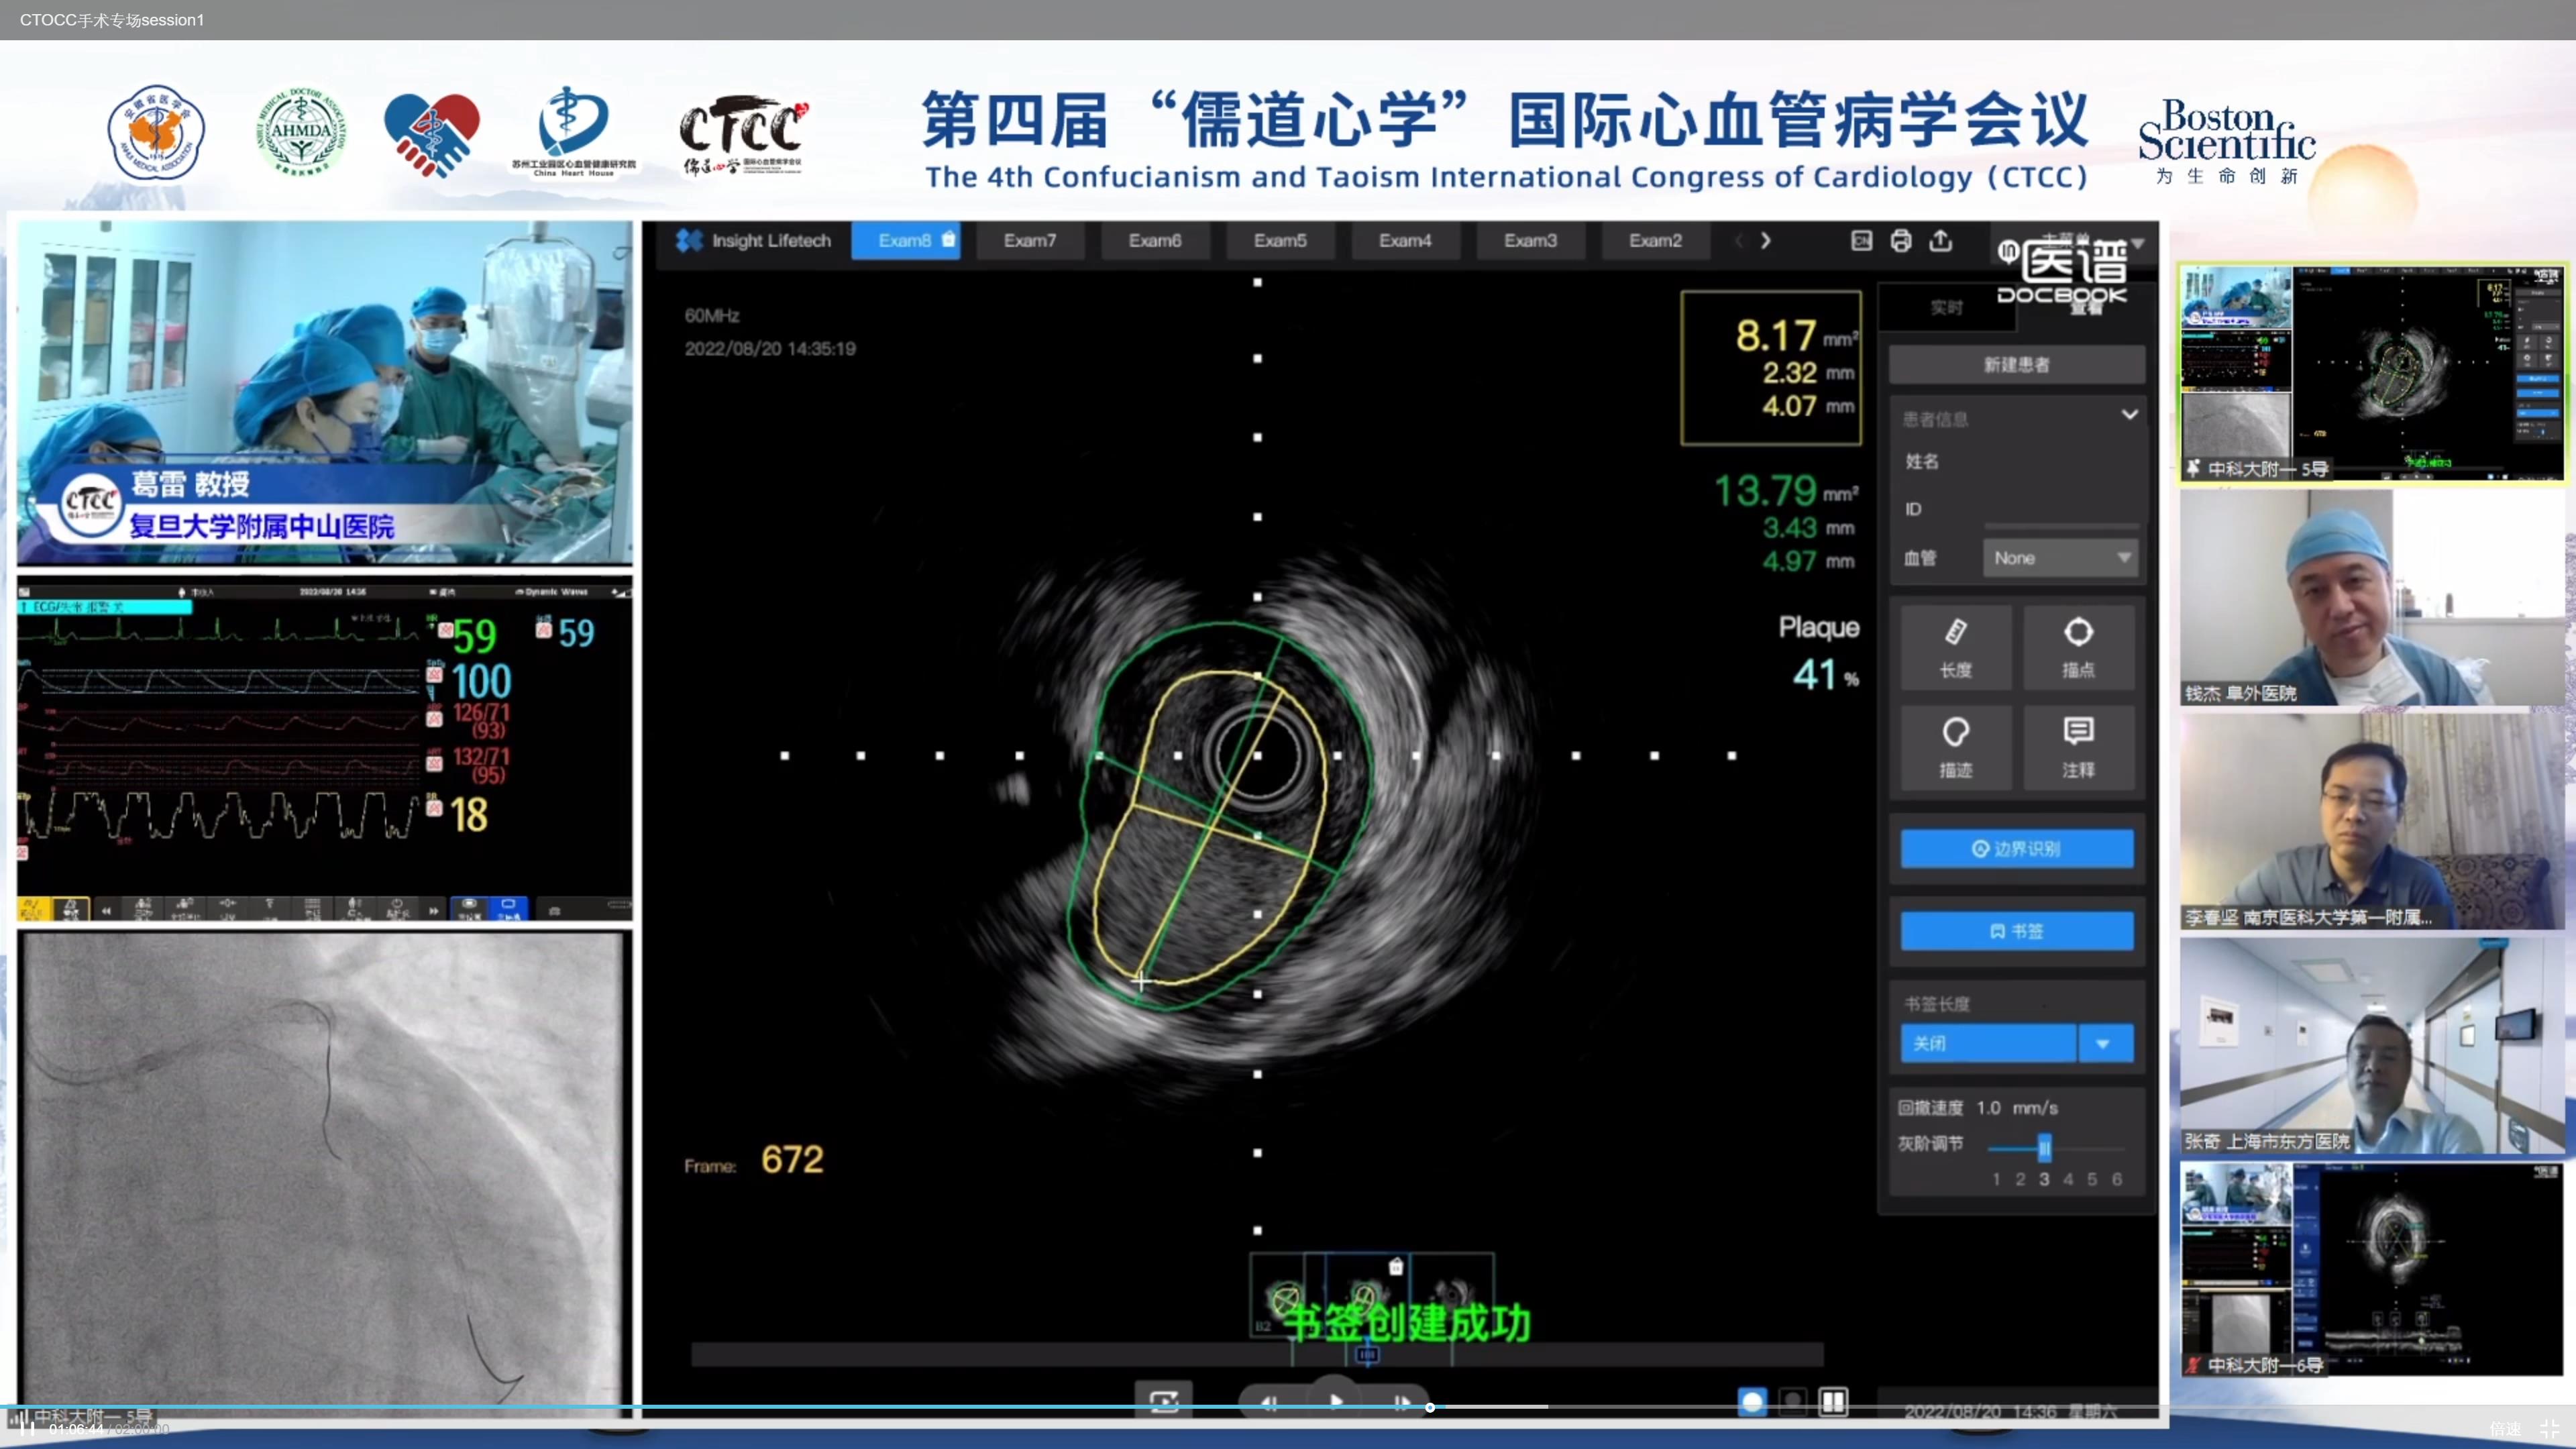Select the rightmost bookmark thumbnail on timeline
The width and height of the screenshot is (2576, 1449).
click(1452, 1296)
